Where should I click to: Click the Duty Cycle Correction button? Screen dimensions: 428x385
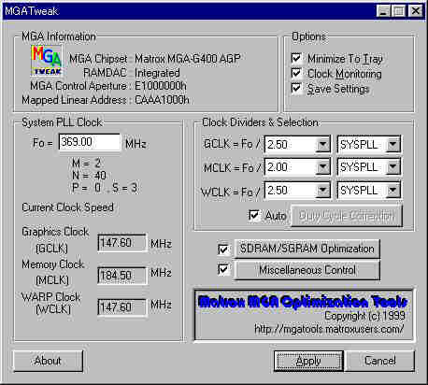pos(347,216)
